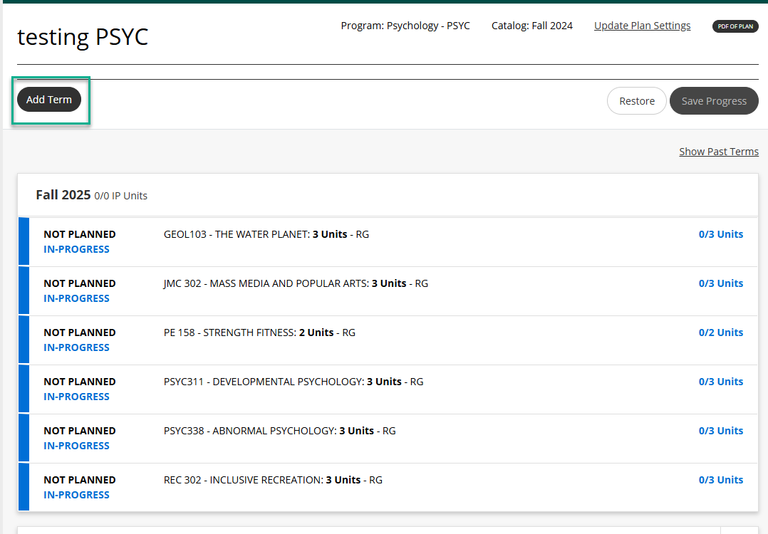Select PSYC338 Abnormal Psychology course
Screen dimensions: 768x534
(x=279, y=431)
